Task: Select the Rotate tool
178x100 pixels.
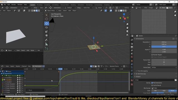Action: point(46,27)
